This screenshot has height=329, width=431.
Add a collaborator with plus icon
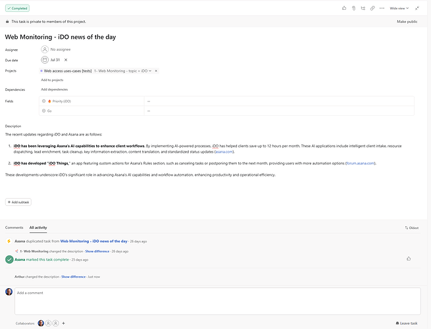[63, 323]
